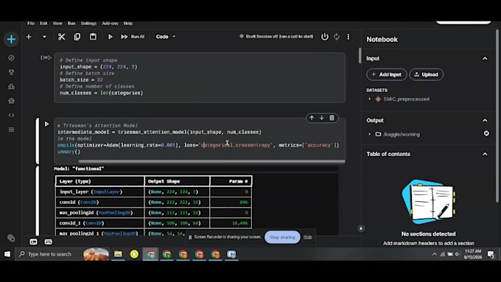Click Add Input button
The image size is (501, 282).
(386, 74)
